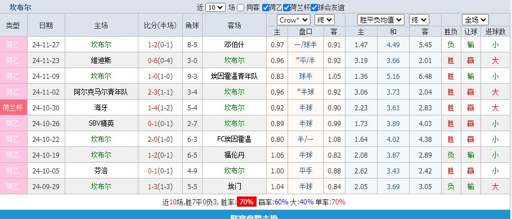The width and height of the screenshot is (512, 219).
Task: Toggle the 同客 checkbox
Action: pyautogui.click(x=241, y=7)
